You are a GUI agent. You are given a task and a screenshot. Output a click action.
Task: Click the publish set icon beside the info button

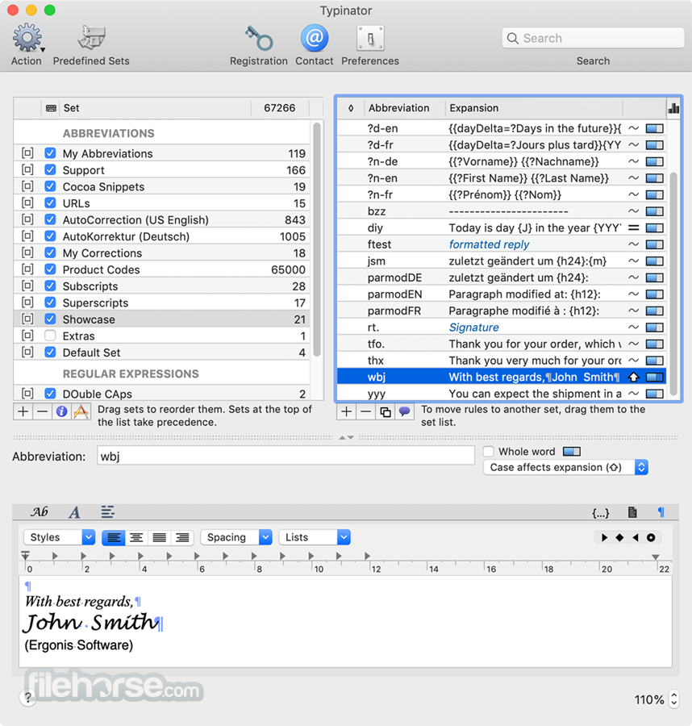click(81, 411)
